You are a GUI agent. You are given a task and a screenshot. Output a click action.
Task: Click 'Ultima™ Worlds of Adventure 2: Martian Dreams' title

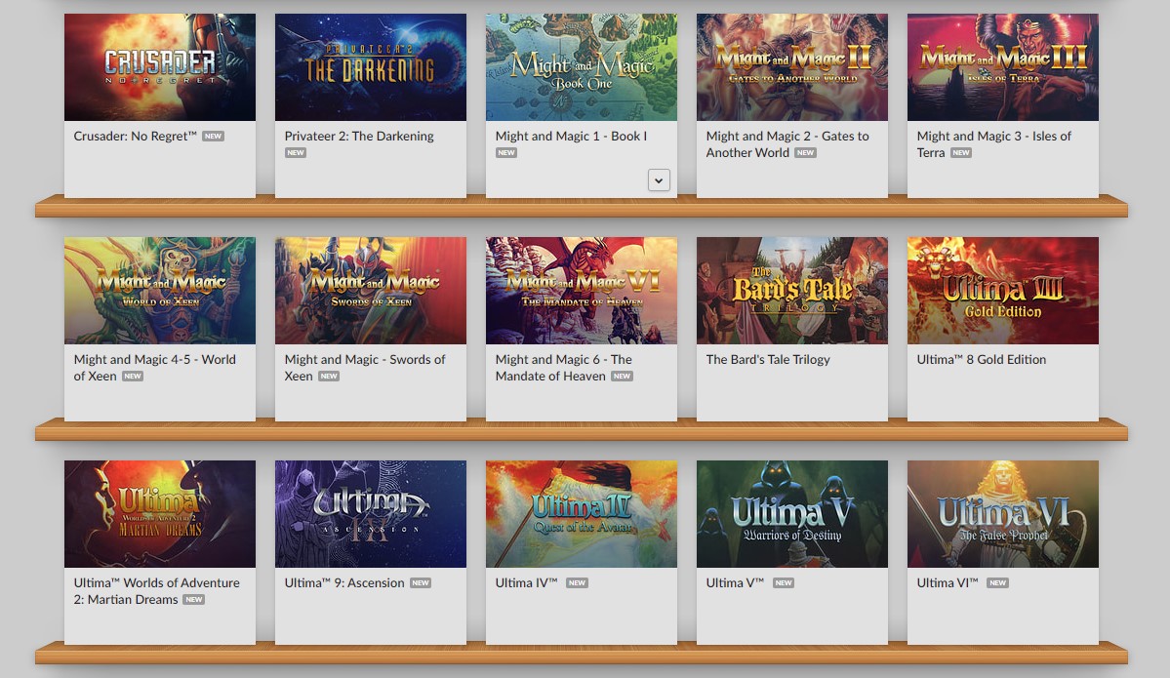click(x=157, y=591)
